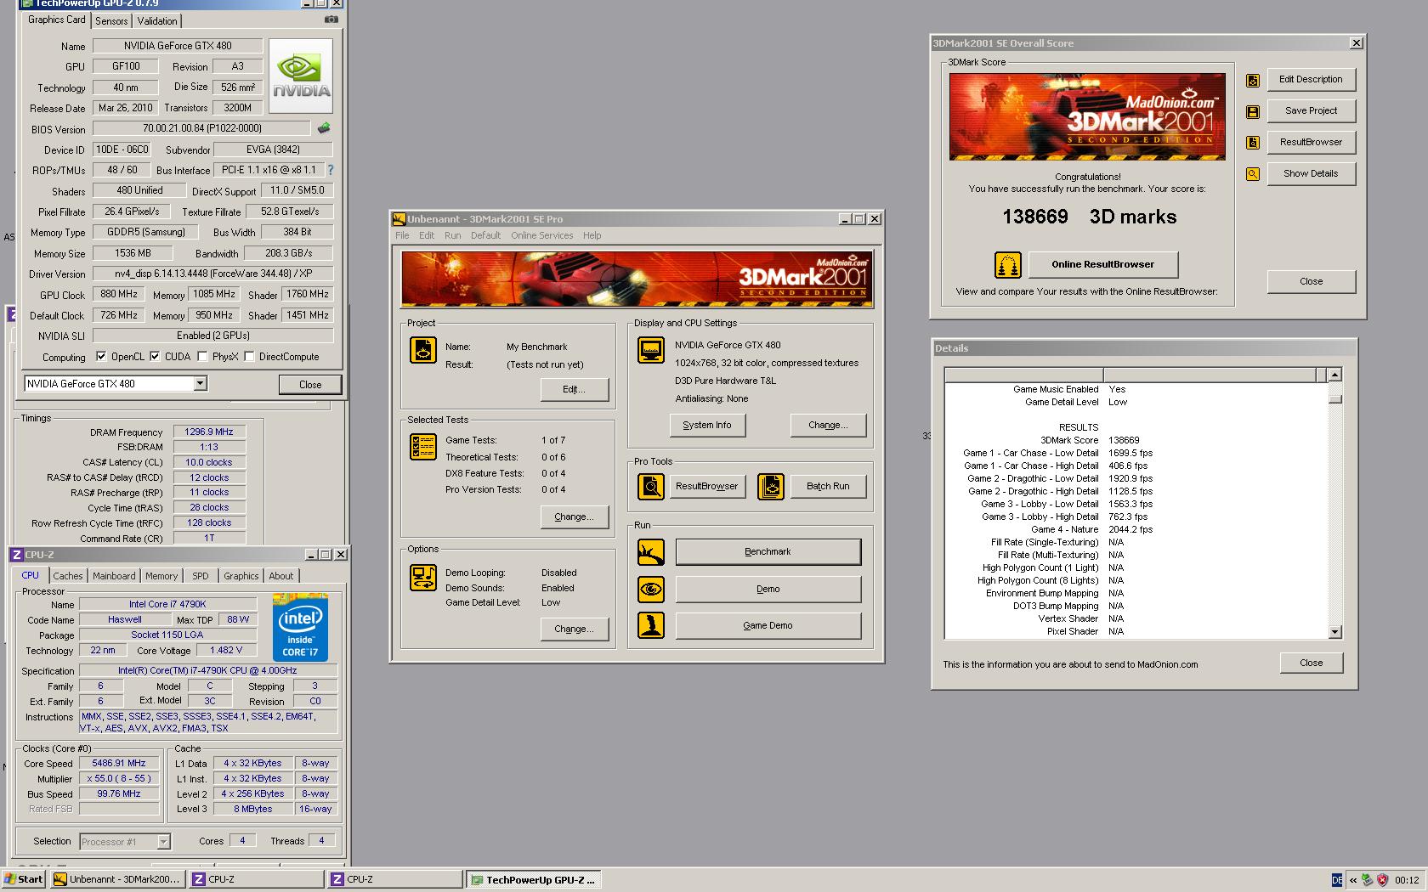1428x892 pixels.
Task: Click the System Info button
Action: click(x=707, y=426)
